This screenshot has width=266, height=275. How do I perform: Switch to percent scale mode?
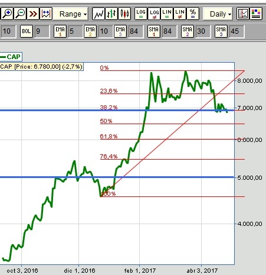(193, 14)
